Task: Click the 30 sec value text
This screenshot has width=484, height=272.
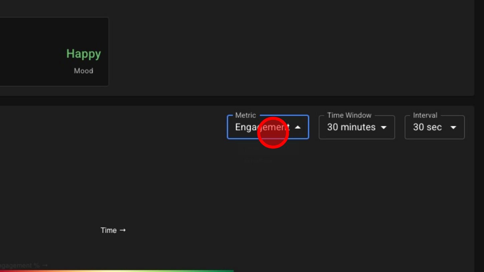Action: coord(427,127)
